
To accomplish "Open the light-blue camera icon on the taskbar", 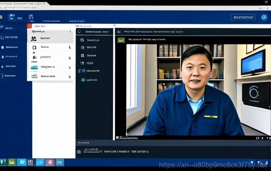I will 40,162.
